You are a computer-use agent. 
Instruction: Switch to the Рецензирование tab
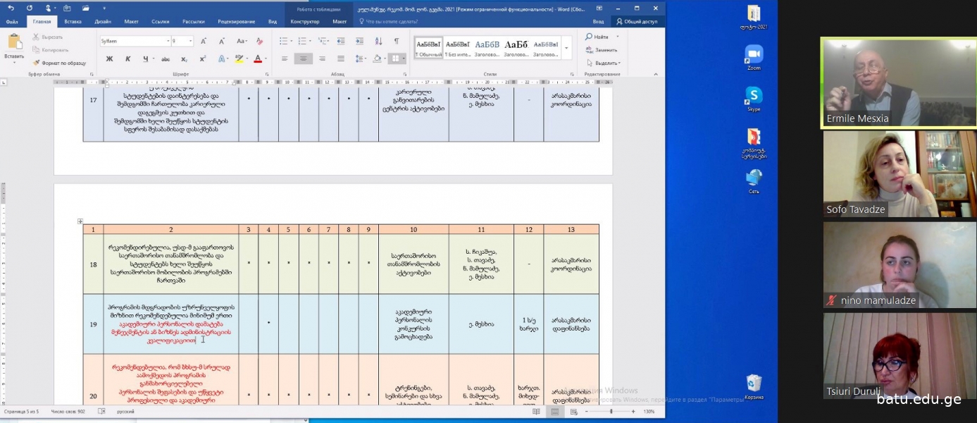pos(237,22)
